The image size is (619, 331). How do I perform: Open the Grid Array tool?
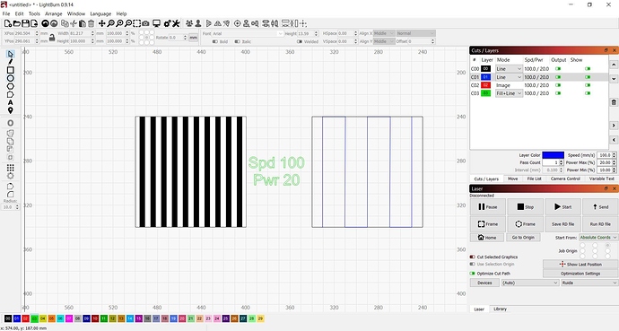tap(10, 168)
